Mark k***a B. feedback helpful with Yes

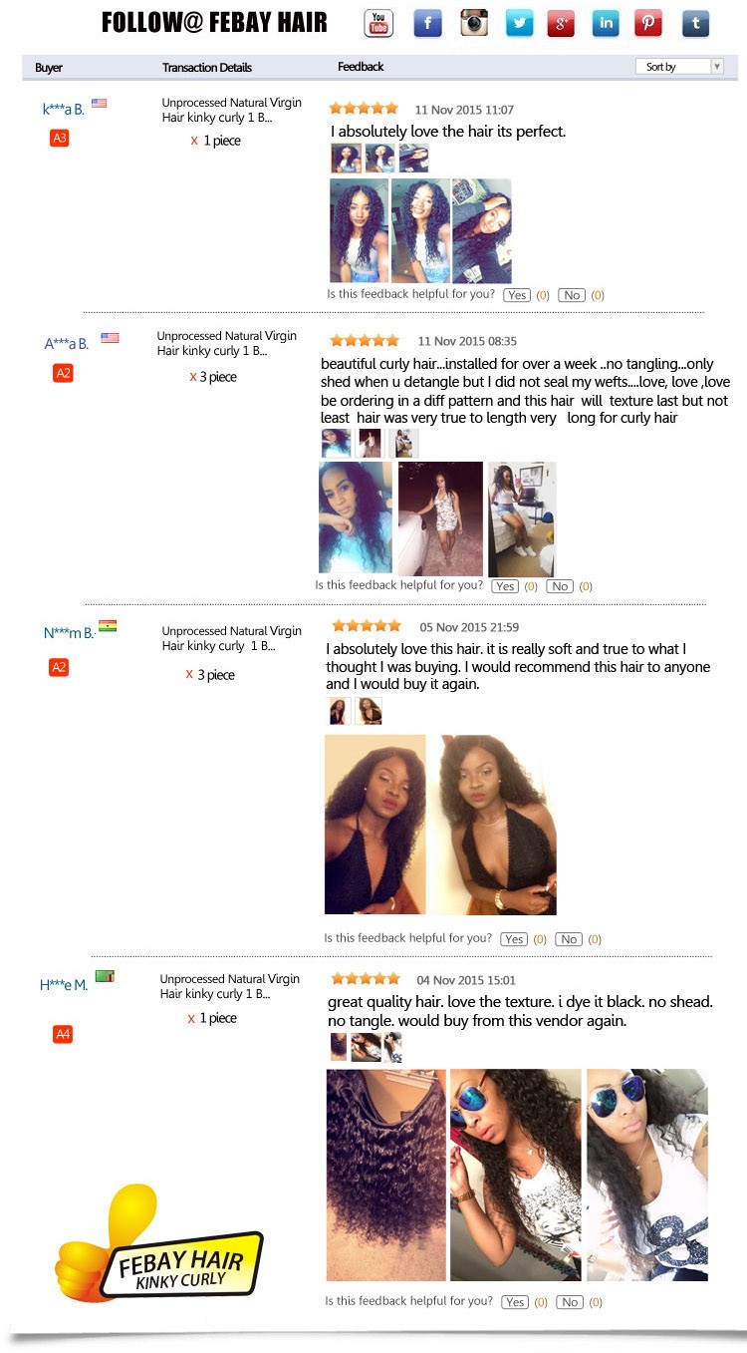[517, 295]
